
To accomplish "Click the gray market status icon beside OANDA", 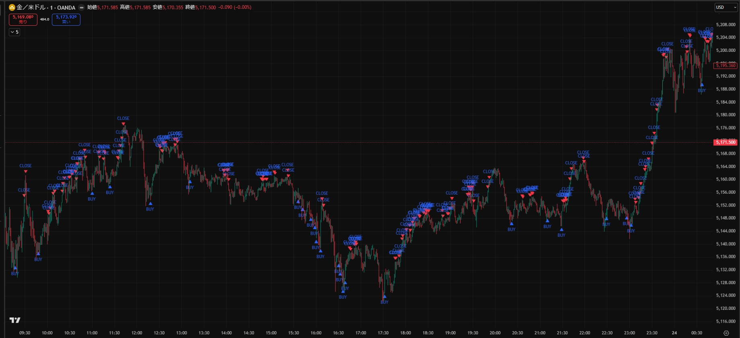I will 82,7.
